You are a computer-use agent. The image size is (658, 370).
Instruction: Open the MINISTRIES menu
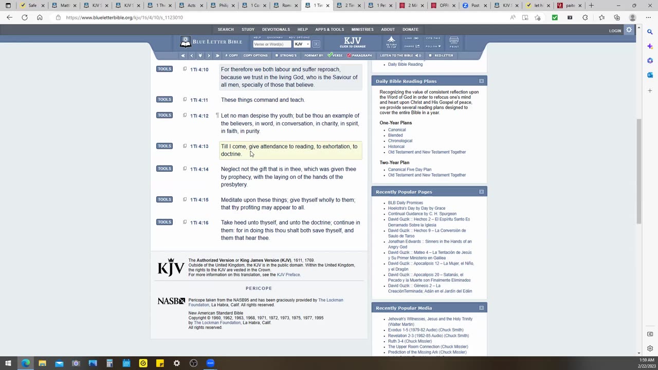(x=362, y=29)
